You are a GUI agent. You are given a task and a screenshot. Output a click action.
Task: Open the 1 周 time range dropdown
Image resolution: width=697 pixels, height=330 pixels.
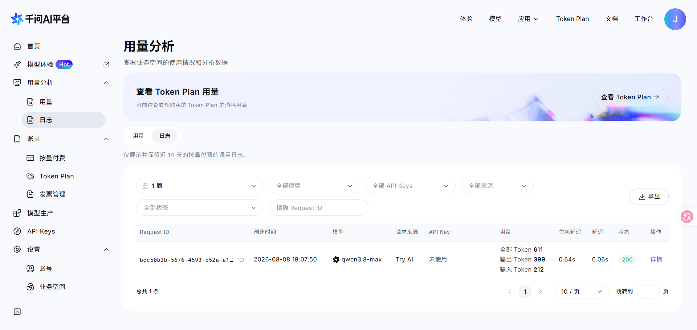tap(200, 186)
